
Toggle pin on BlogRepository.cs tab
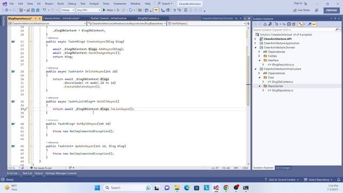click(35, 18)
